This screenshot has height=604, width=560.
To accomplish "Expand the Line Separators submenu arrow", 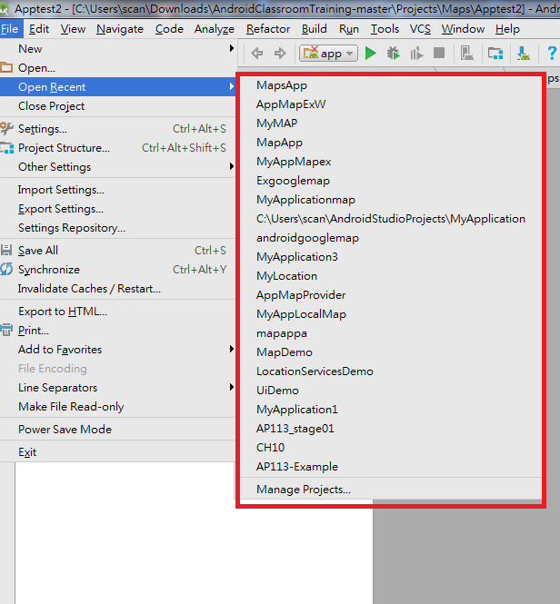I will [232, 387].
